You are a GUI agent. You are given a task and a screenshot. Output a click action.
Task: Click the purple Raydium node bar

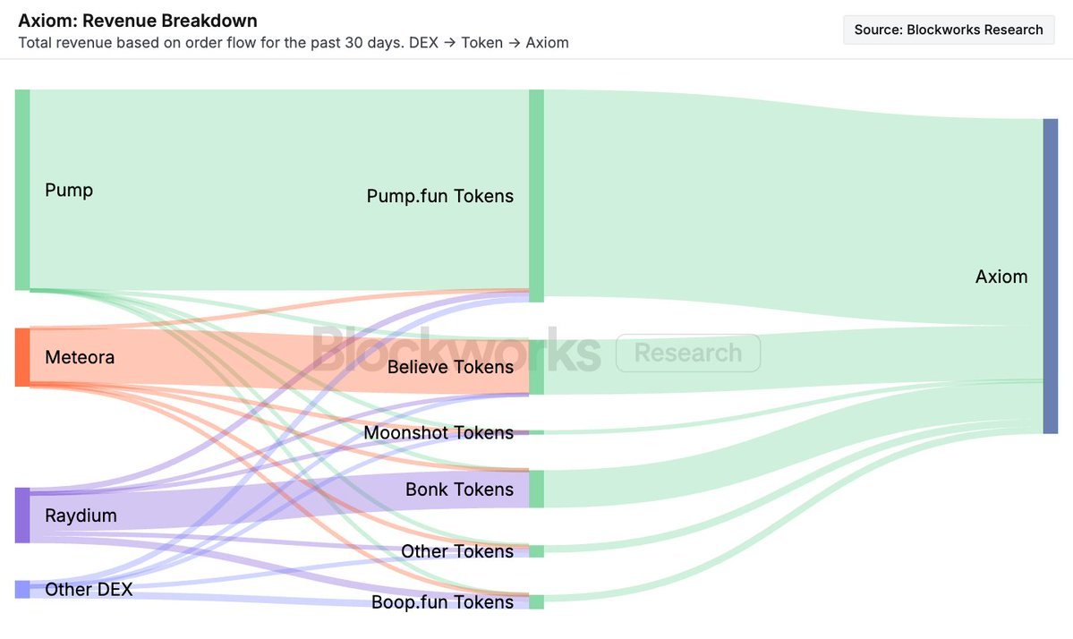22,515
